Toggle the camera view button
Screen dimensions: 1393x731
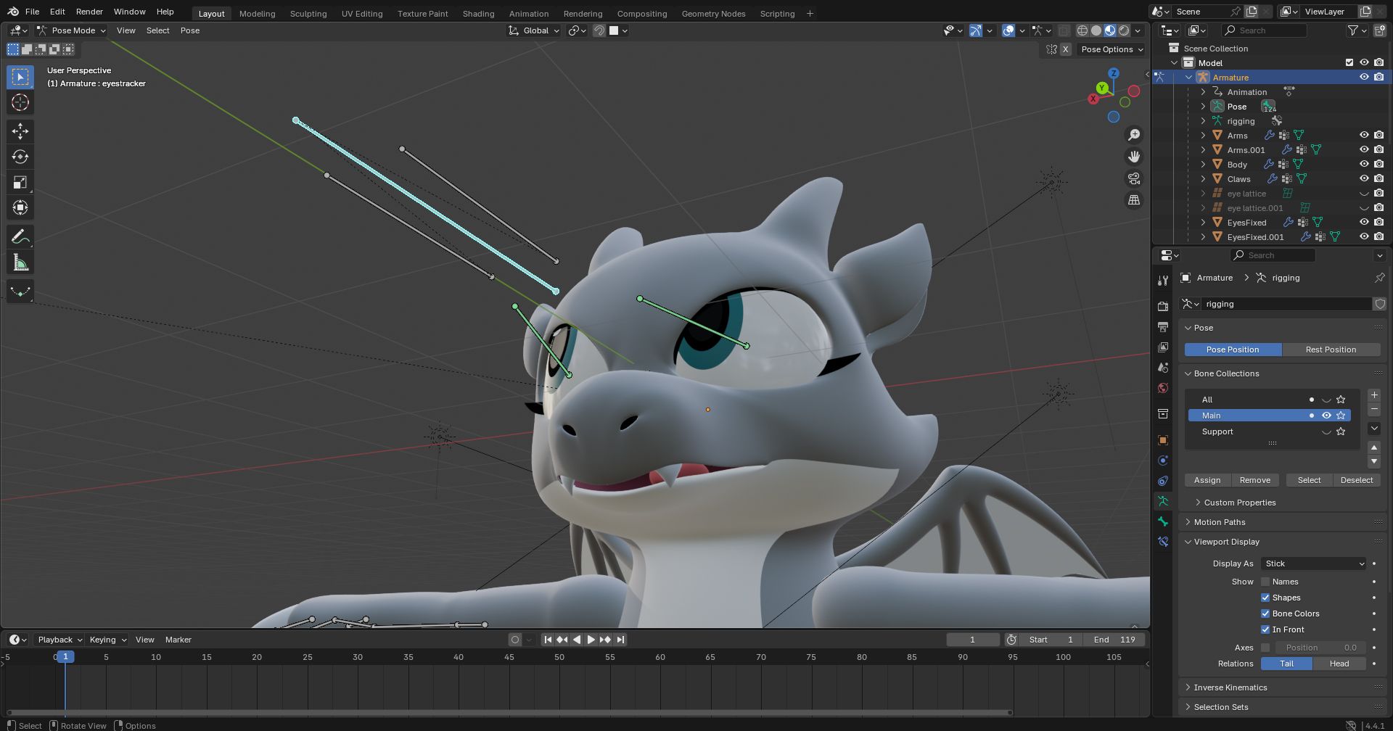point(1134,178)
